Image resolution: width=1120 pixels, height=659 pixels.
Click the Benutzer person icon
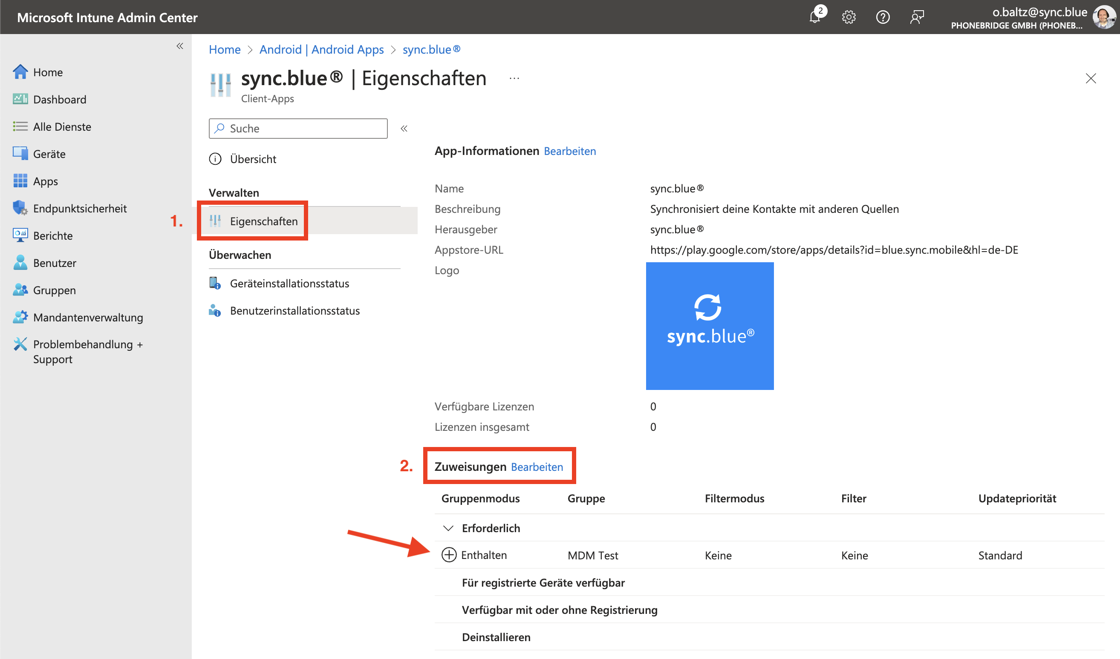coord(20,262)
